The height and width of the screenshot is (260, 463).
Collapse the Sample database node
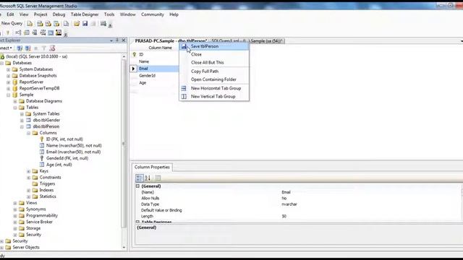coord(8,95)
